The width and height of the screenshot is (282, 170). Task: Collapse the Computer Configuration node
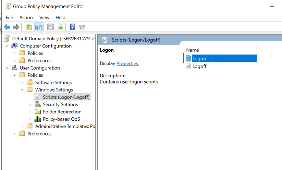[7, 46]
